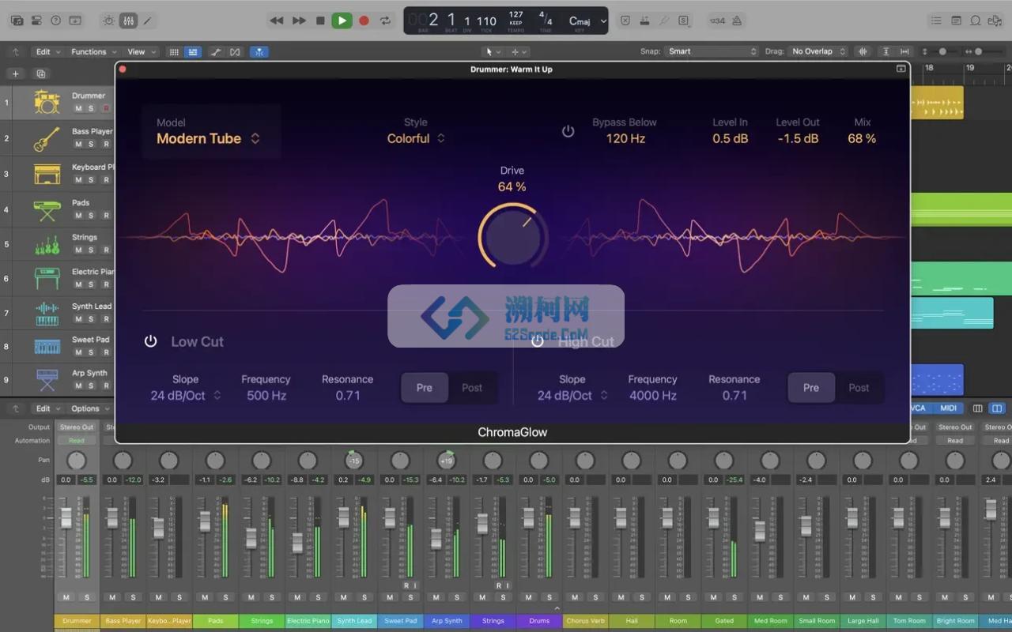
Task: Record-enable the Synth Lead track
Action: (x=106, y=319)
